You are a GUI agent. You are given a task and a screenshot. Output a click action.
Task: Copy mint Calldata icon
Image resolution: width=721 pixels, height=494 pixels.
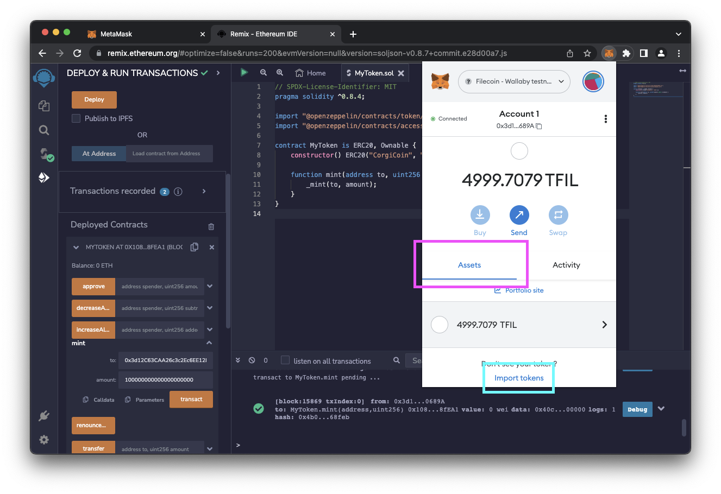click(86, 400)
